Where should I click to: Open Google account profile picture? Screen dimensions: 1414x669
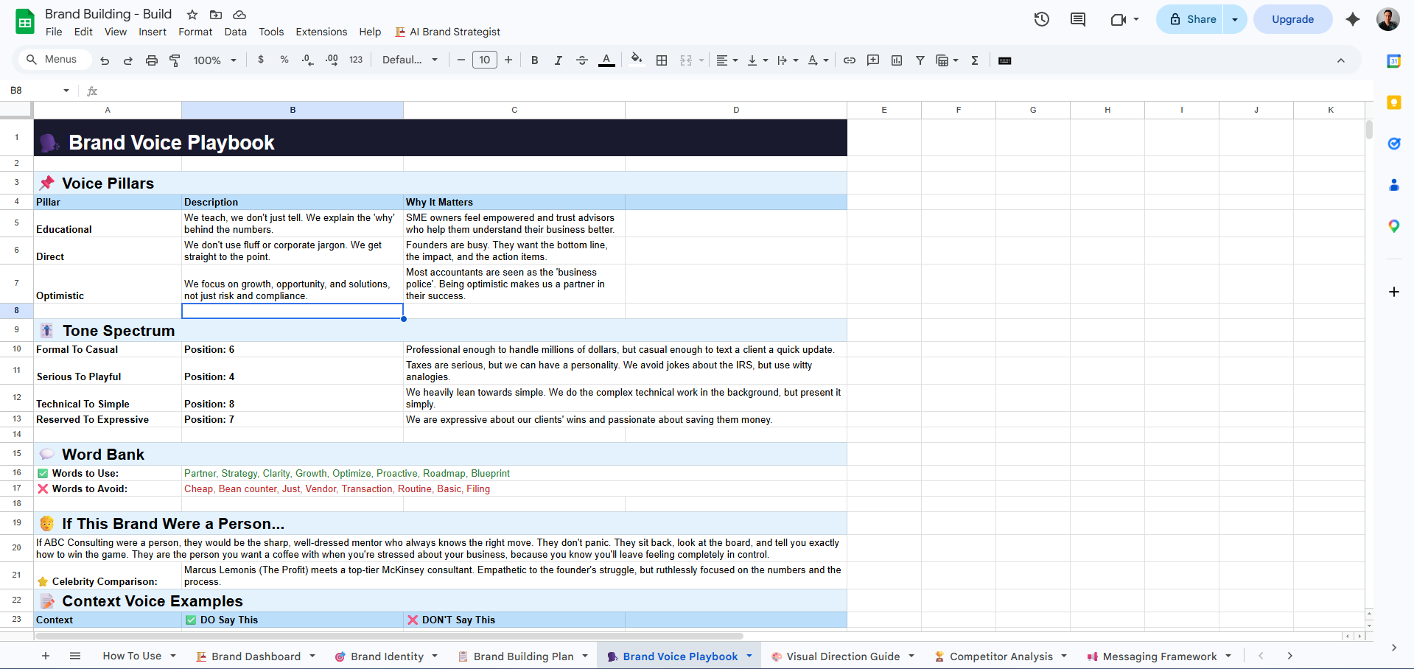[x=1388, y=19]
